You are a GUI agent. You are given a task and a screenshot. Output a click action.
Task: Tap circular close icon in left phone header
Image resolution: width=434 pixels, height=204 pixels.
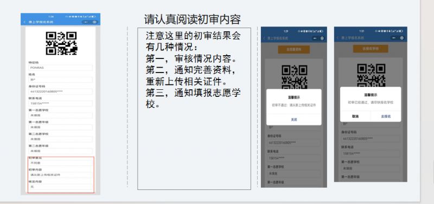[x=94, y=22]
